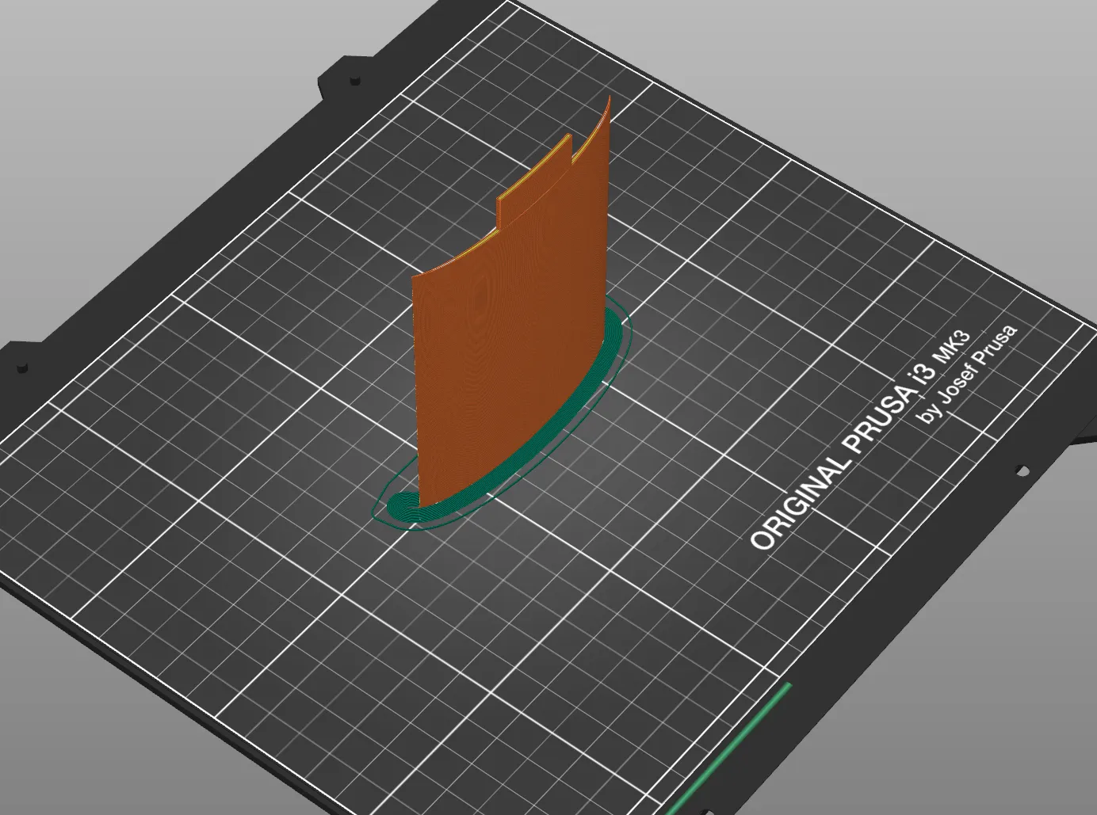
Task: Click the "by Josef Prusa" bed text
Action: (968, 373)
